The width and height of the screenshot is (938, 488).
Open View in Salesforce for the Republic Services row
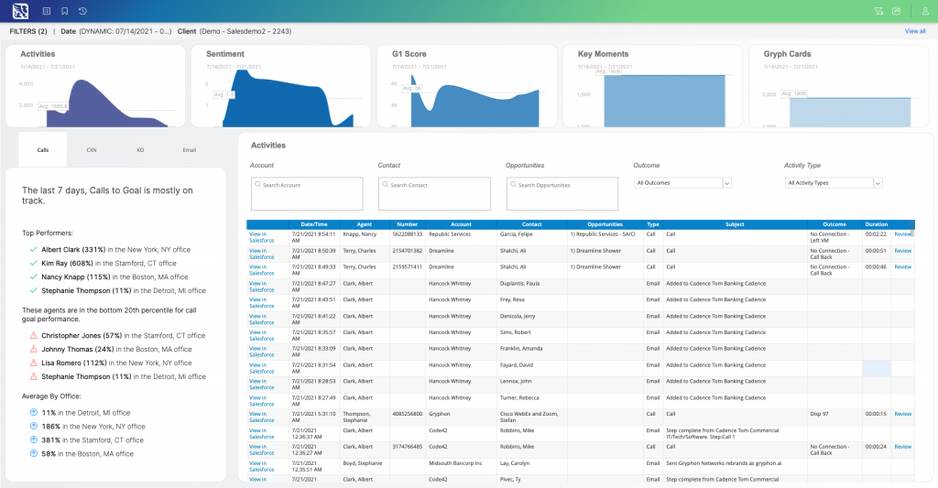click(261, 237)
